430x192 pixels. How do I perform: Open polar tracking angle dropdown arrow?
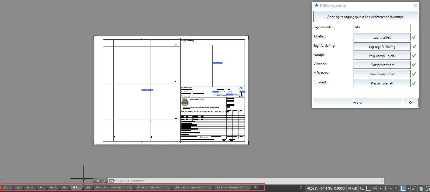[x=380, y=188]
